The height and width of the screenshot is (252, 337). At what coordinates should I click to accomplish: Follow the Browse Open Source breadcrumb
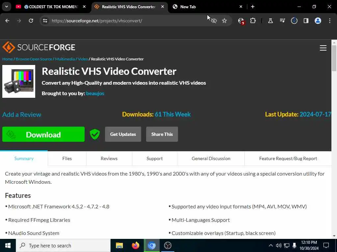click(x=34, y=59)
